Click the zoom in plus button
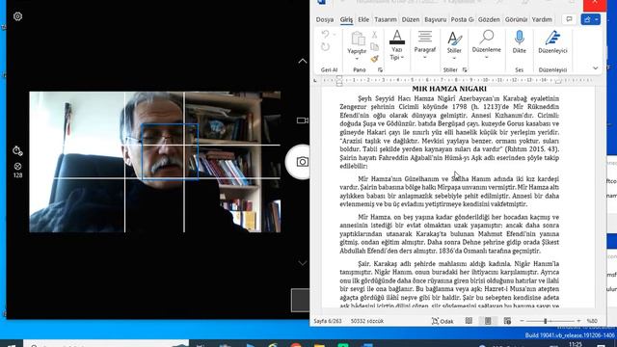 [x=578, y=321]
